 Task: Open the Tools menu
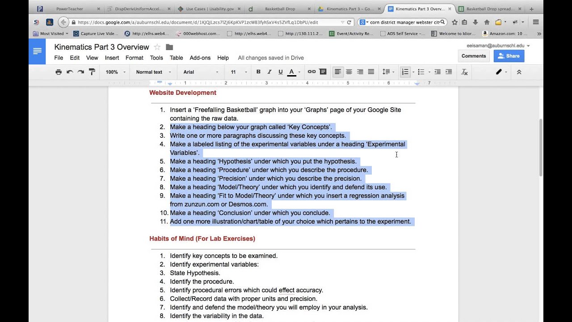pos(156,58)
